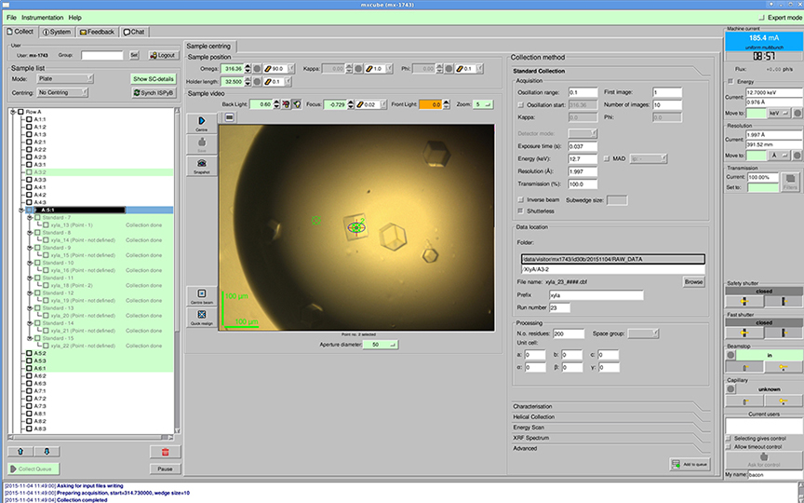Expand the Helical Collection section

[534, 416]
